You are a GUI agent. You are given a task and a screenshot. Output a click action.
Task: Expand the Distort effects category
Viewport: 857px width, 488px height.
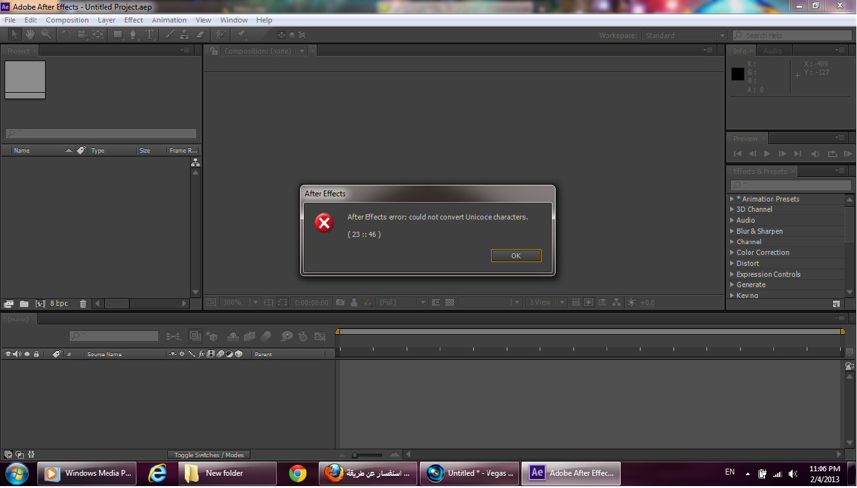click(x=732, y=263)
